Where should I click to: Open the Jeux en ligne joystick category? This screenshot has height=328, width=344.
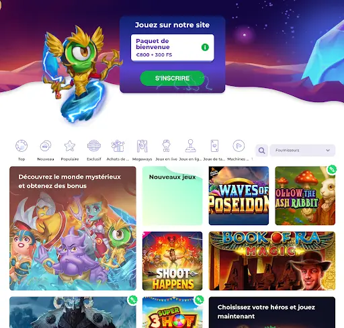[x=190, y=146]
